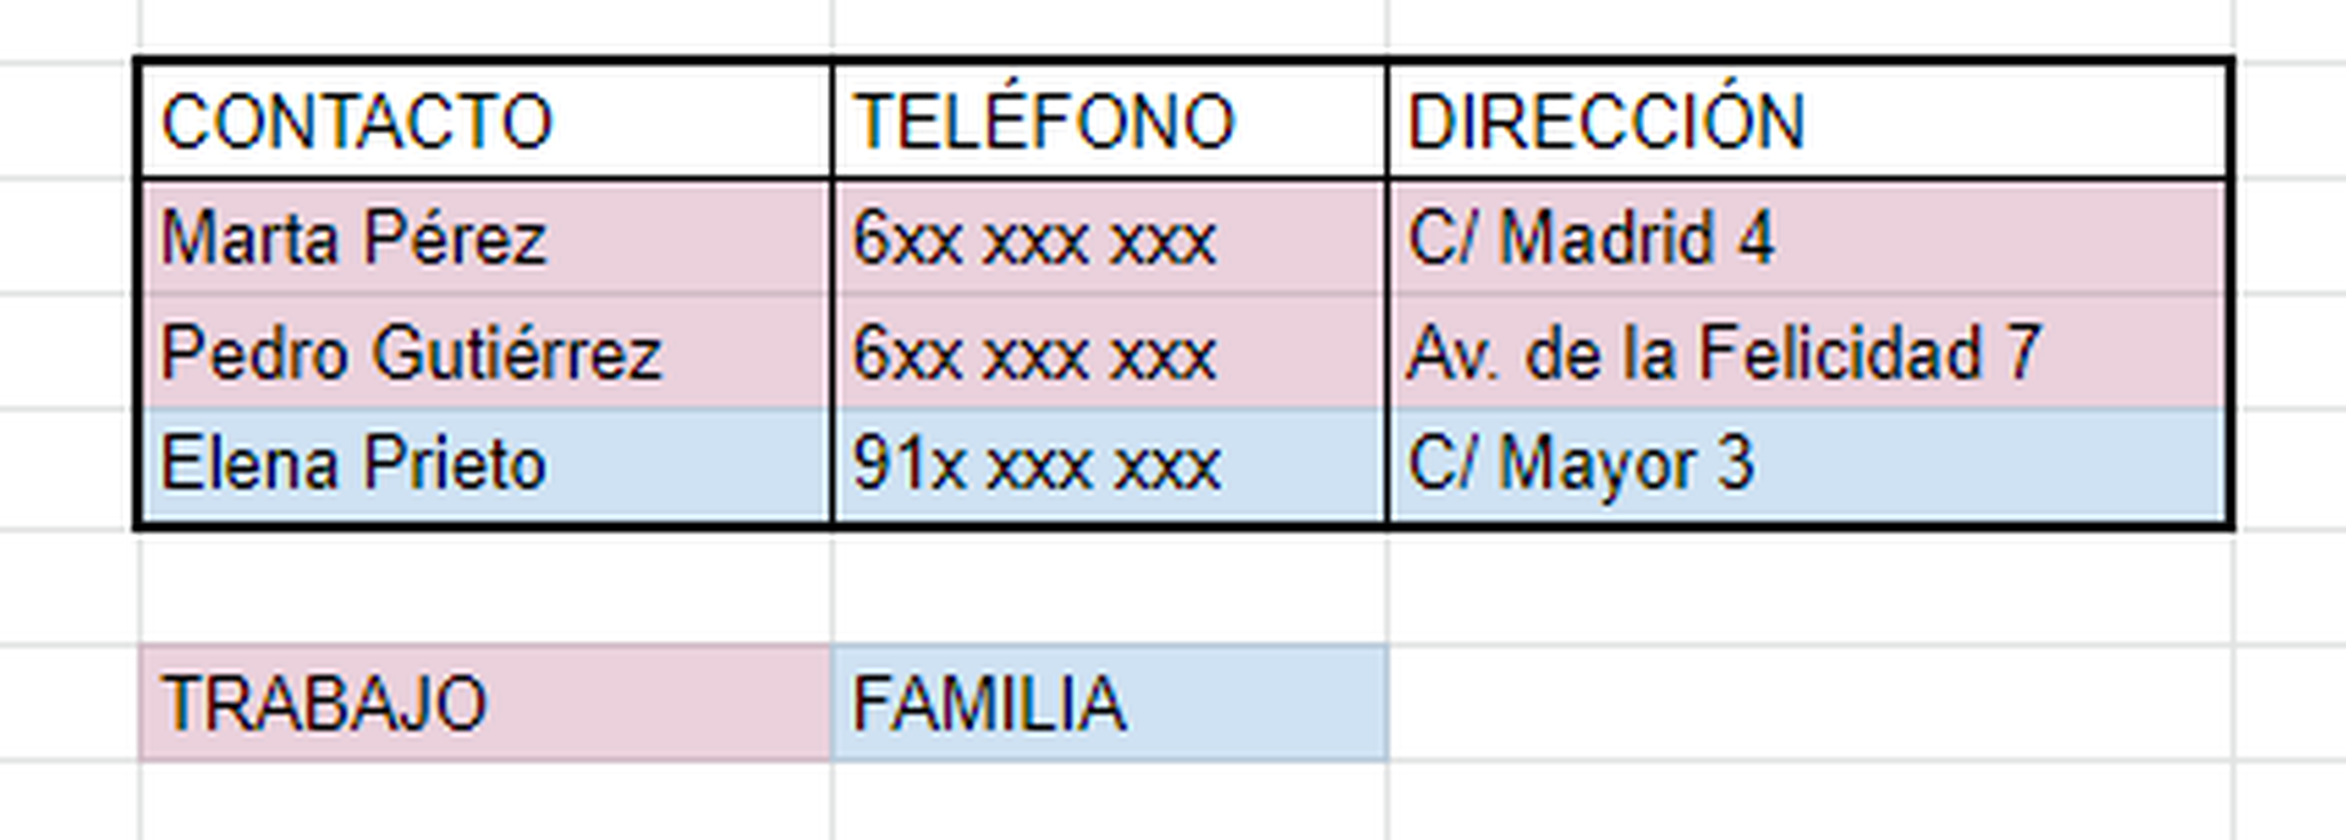Click Pedro Gutiérrez's phone number cell
The width and height of the screenshot is (2346, 840).
click(1109, 352)
